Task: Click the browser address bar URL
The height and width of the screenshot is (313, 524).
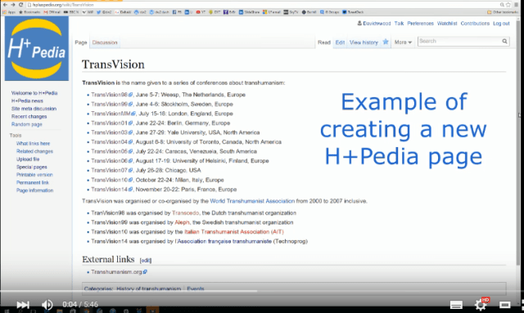Action: [63, 5]
